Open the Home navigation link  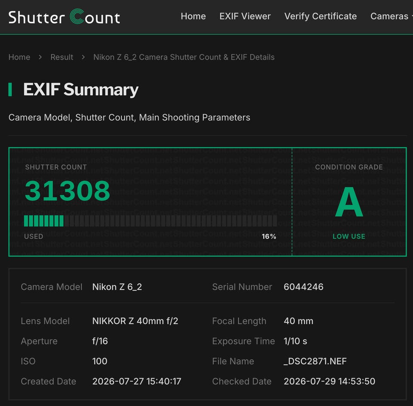193,16
